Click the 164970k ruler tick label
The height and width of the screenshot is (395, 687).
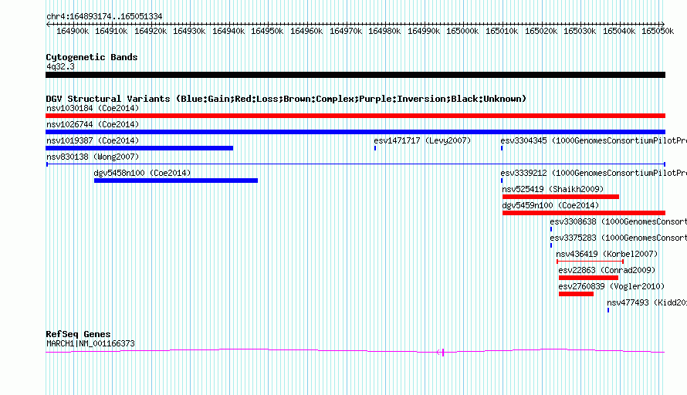point(346,31)
